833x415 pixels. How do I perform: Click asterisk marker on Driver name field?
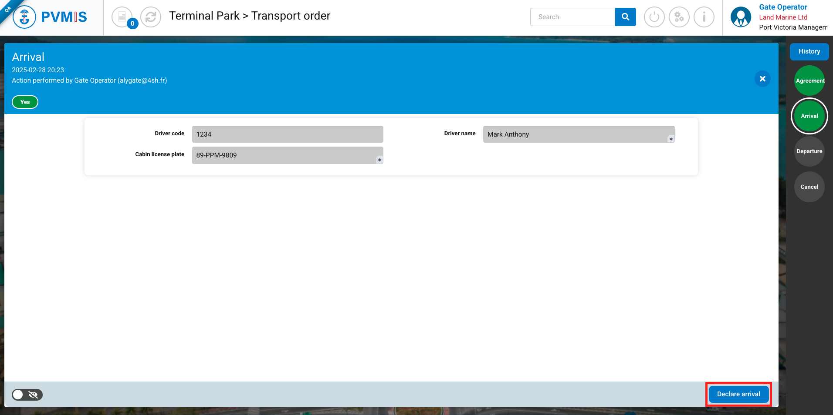671,139
